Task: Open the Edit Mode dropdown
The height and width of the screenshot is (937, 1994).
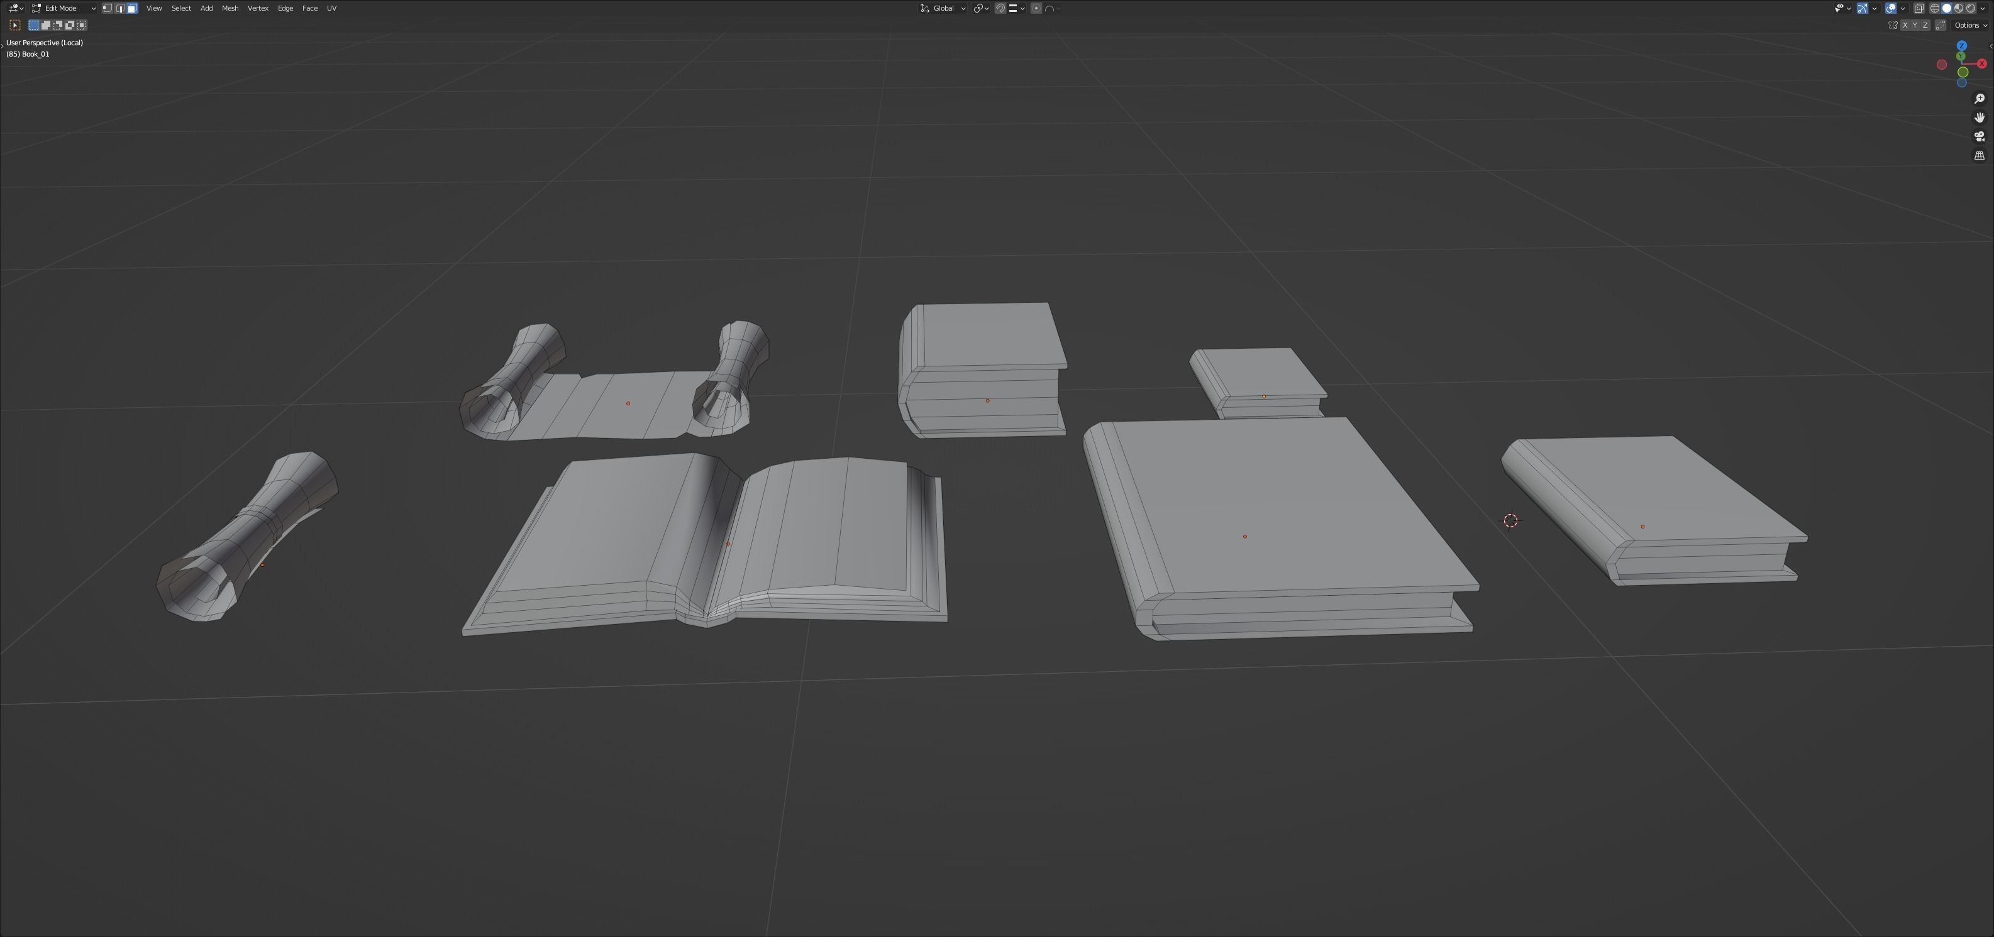Action: [64, 8]
